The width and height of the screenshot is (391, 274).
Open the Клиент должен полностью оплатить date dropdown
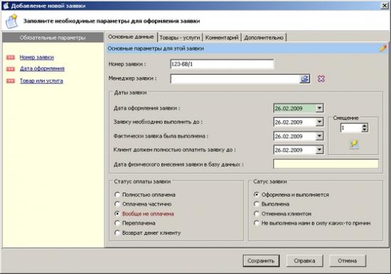pos(319,149)
